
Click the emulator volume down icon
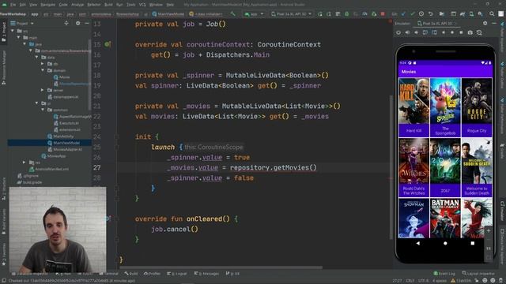(x=417, y=32)
